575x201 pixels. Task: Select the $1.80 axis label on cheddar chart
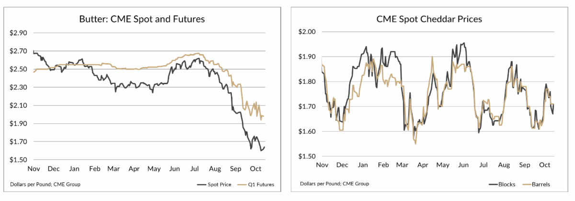coord(308,81)
